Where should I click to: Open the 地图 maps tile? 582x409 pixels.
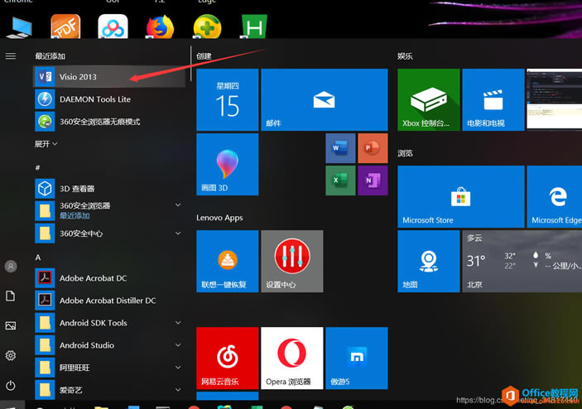pyautogui.click(x=428, y=261)
